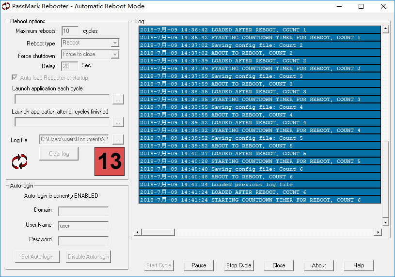Open the About dialog

pos(318,265)
